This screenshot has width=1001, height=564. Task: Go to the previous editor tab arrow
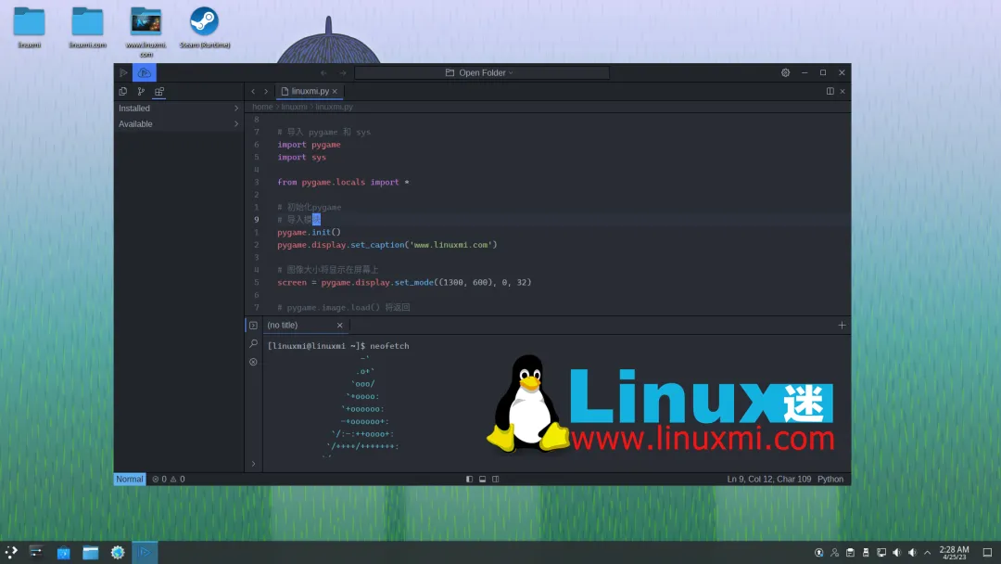tap(253, 91)
